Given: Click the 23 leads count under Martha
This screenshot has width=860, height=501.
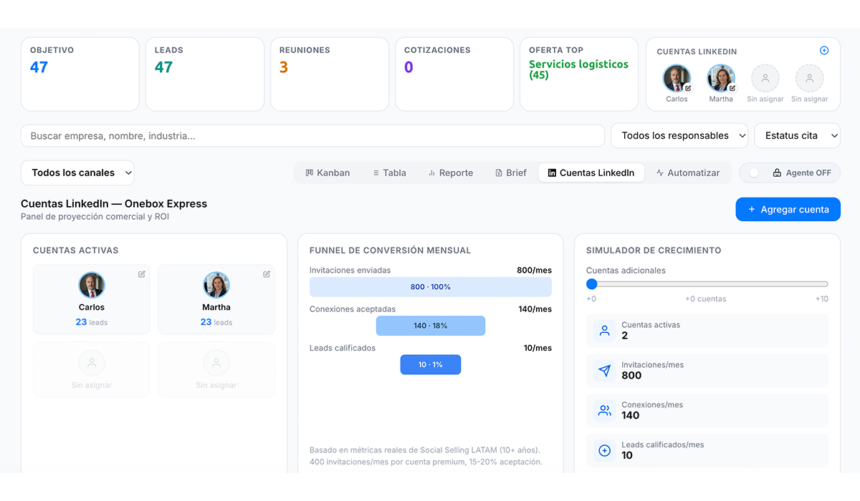Looking at the screenshot, I should (216, 322).
